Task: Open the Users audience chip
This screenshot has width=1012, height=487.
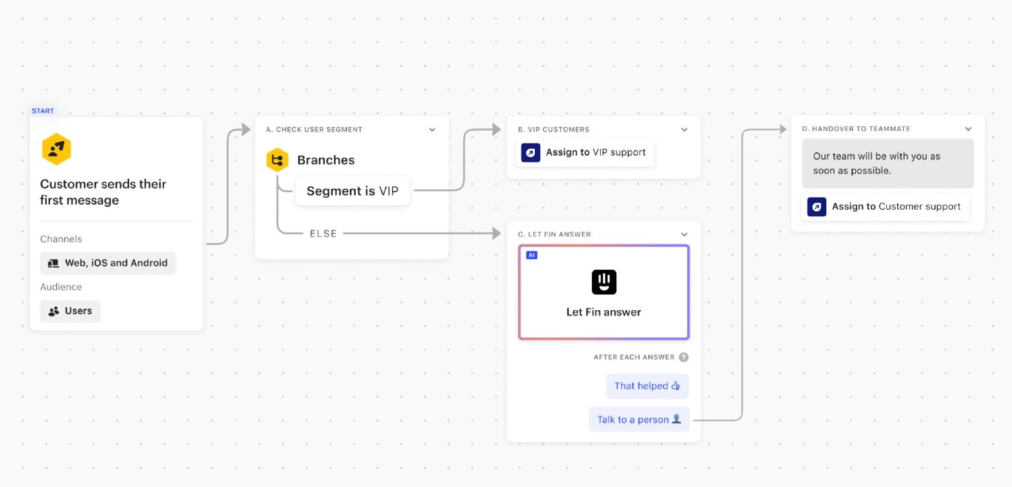Action: point(70,311)
